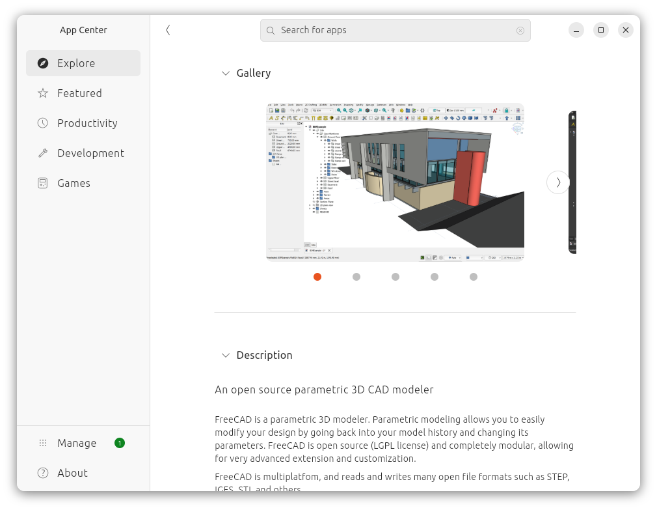
Task: Click 'An open source parametric 3D CAD modeler'
Action: 324,390
